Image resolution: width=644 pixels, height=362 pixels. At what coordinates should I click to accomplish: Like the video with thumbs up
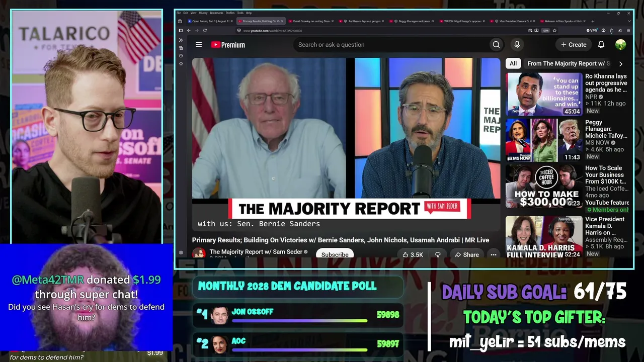[x=413, y=255]
